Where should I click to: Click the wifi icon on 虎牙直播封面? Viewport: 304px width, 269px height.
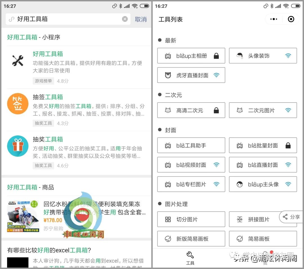point(216,75)
